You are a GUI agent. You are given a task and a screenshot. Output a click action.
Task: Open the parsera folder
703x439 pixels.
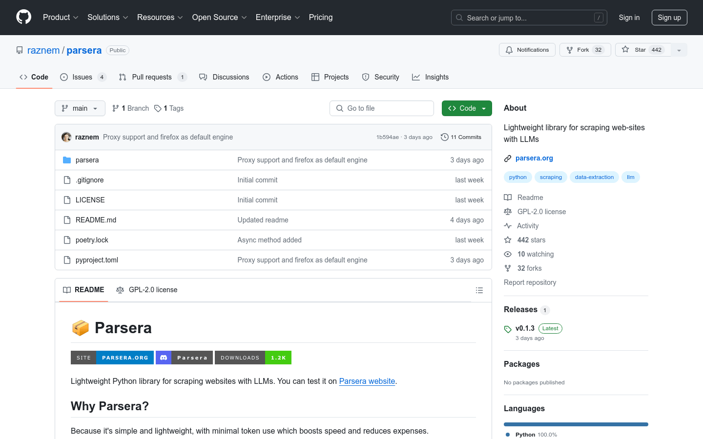click(87, 160)
